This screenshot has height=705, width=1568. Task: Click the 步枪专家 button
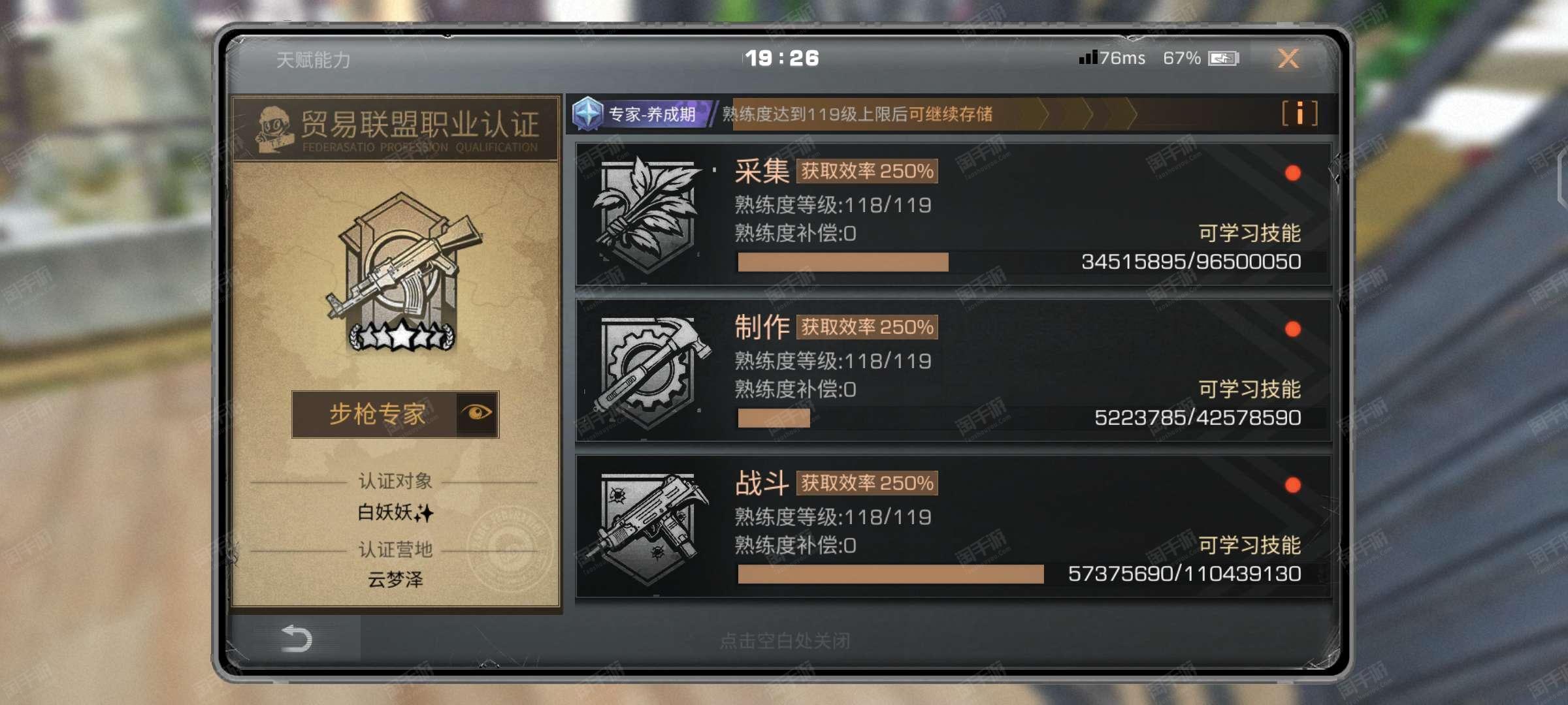377,414
